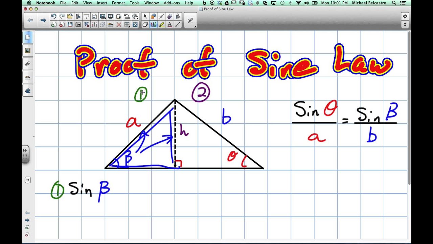The height and width of the screenshot is (244, 433).
Task: Open the screen capture camera tool
Action: pyautogui.click(x=78, y=24)
